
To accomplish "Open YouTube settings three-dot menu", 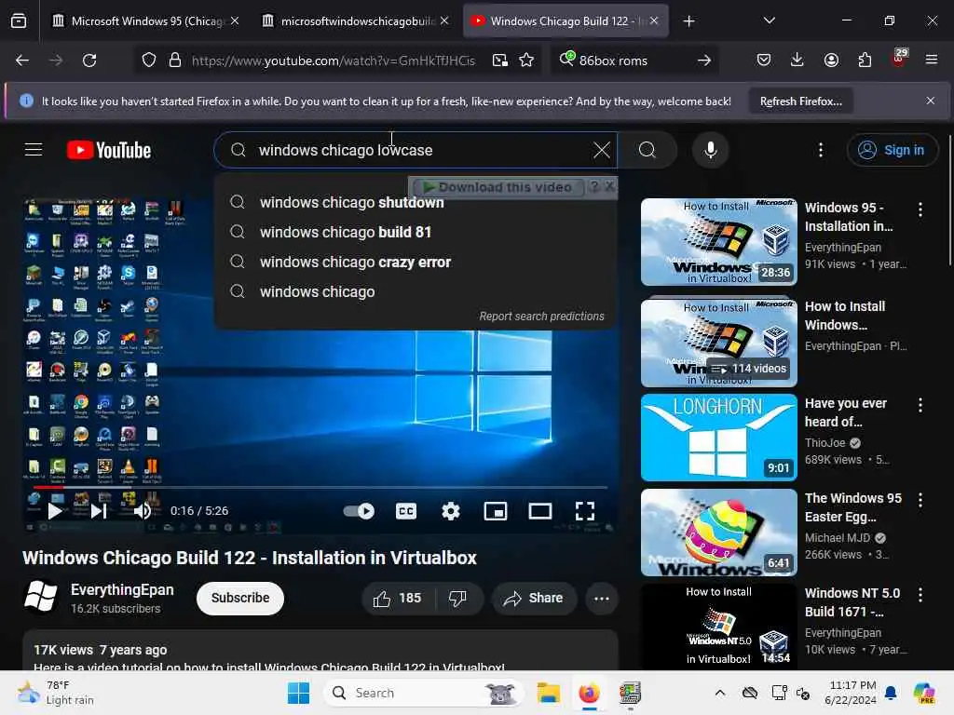I will tap(820, 150).
